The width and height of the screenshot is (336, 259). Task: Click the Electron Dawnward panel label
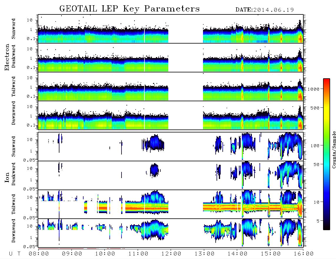pos(14,113)
